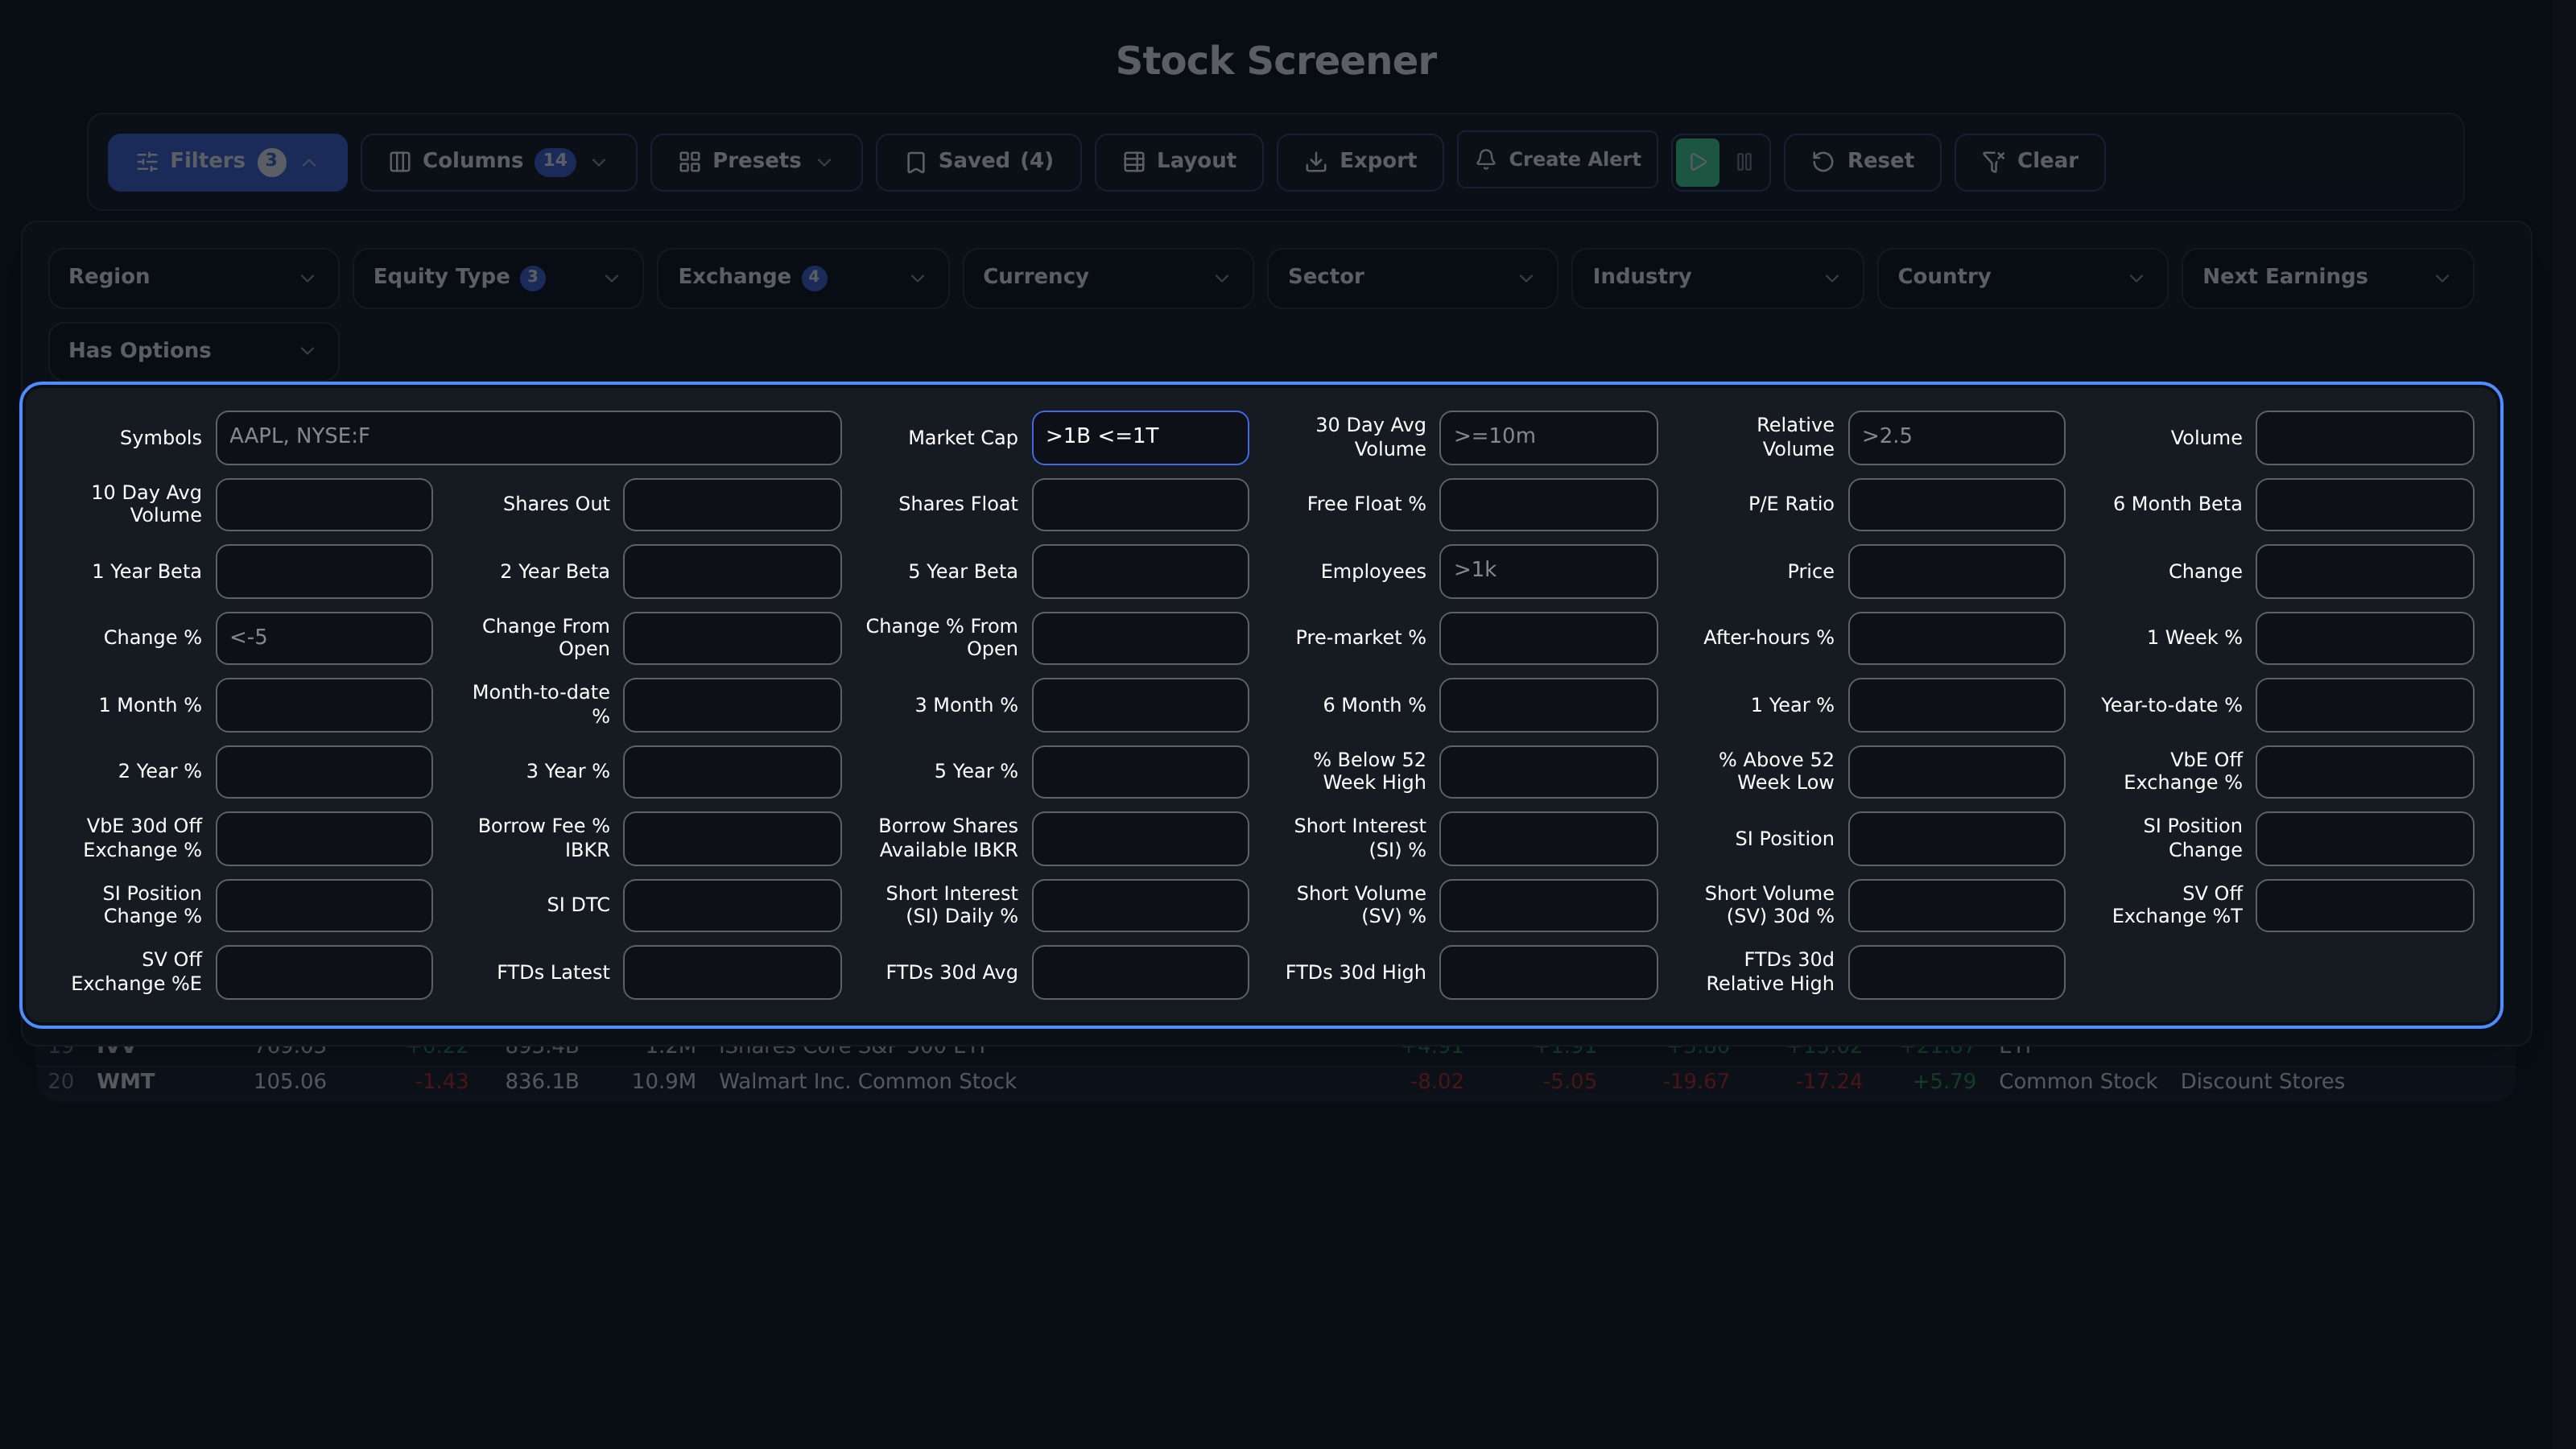The image size is (2576, 1449).
Task: Expand the Exchange dropdown
Action: click(x=802, y=278)
